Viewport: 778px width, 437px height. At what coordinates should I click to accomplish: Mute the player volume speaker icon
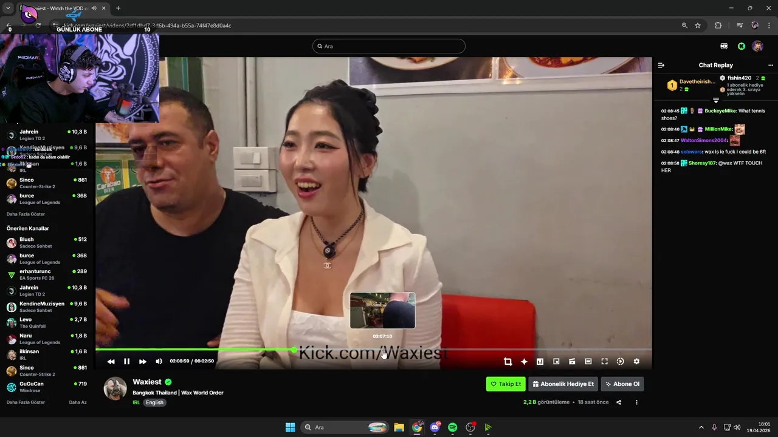click(159, 362)
